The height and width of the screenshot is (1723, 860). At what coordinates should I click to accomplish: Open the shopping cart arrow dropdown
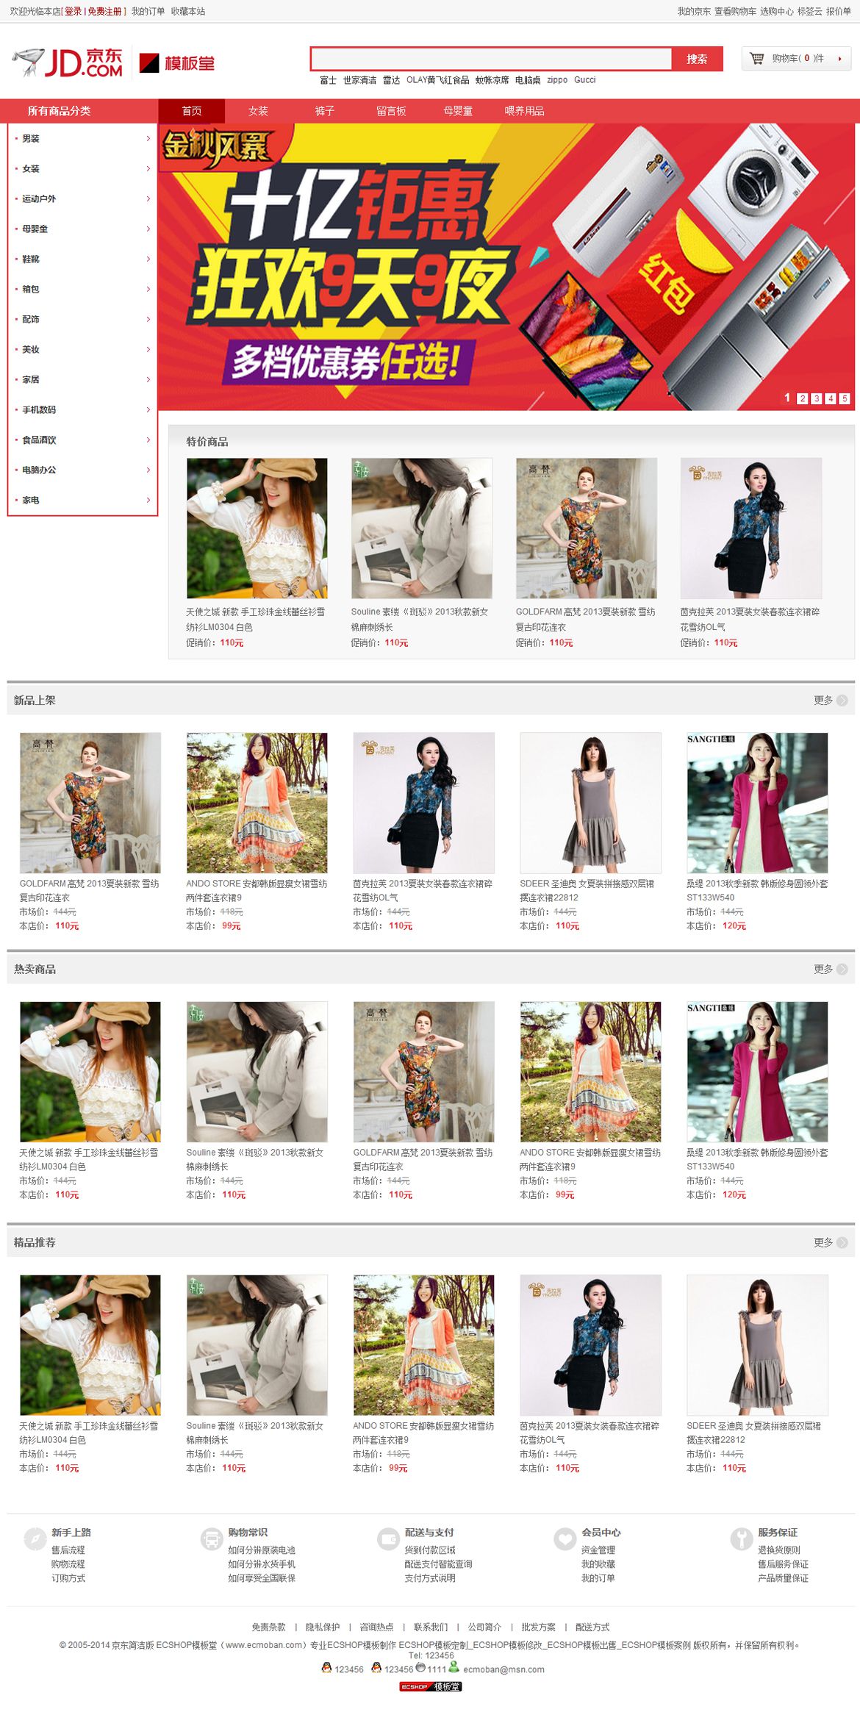click(x=839, y=59)
